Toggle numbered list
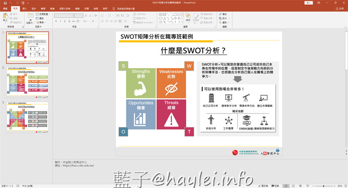 click(110, 16)
